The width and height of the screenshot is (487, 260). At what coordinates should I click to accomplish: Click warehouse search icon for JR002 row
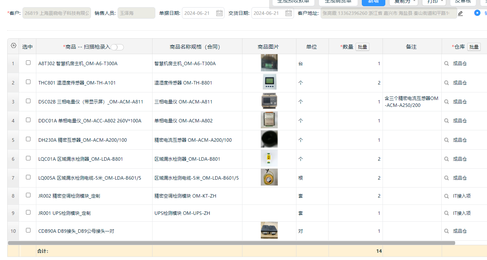[447, 196]
